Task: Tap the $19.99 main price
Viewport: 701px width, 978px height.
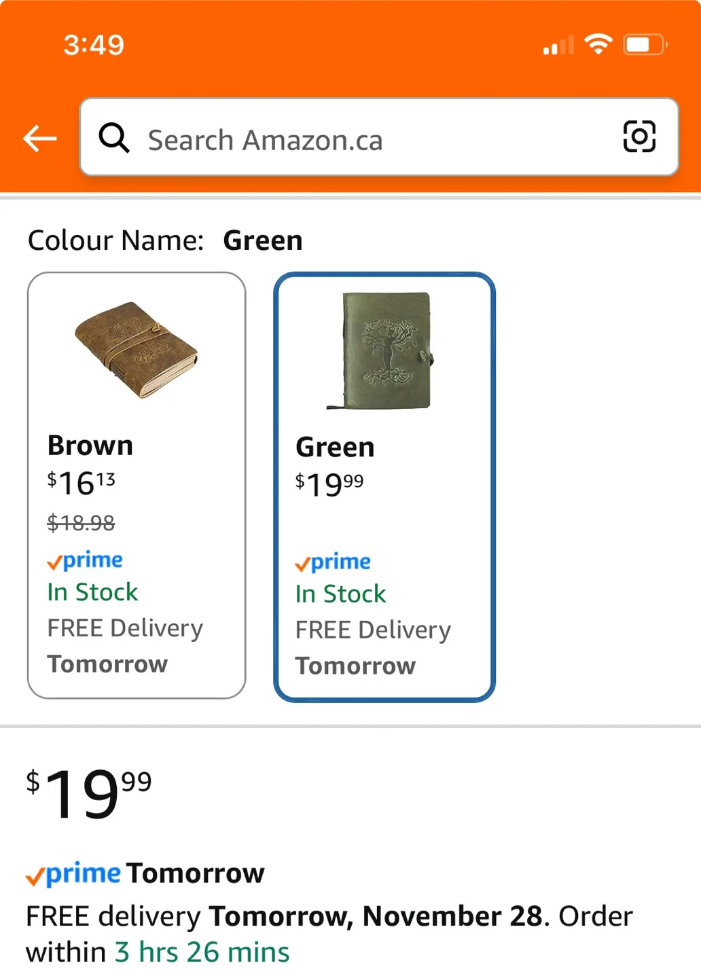Action: pyautogui.click(x=89, y=793)
